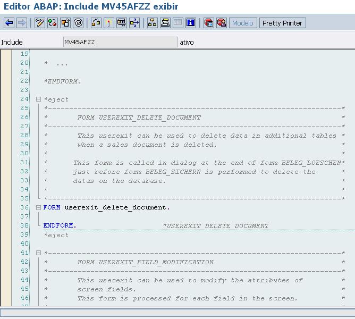Collapse the FORM userexit_delete_document block

(38, 208)
